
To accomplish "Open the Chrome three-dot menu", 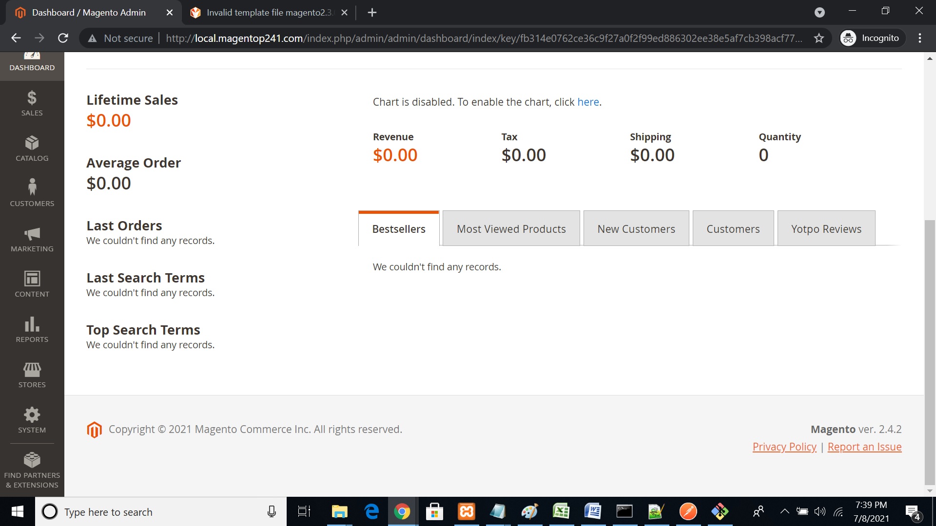I will (920, 38).
